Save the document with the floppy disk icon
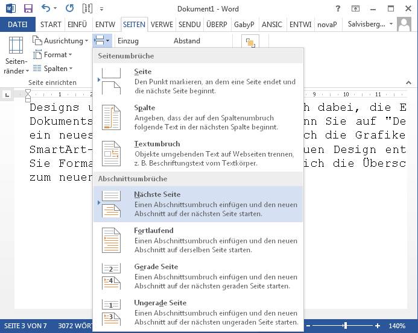The image size is (418, 333). pos(28,8)
